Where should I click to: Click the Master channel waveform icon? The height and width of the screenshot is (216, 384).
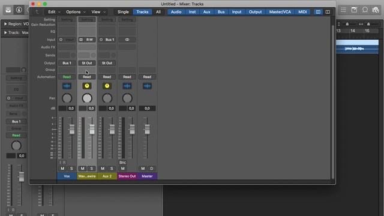147,86
